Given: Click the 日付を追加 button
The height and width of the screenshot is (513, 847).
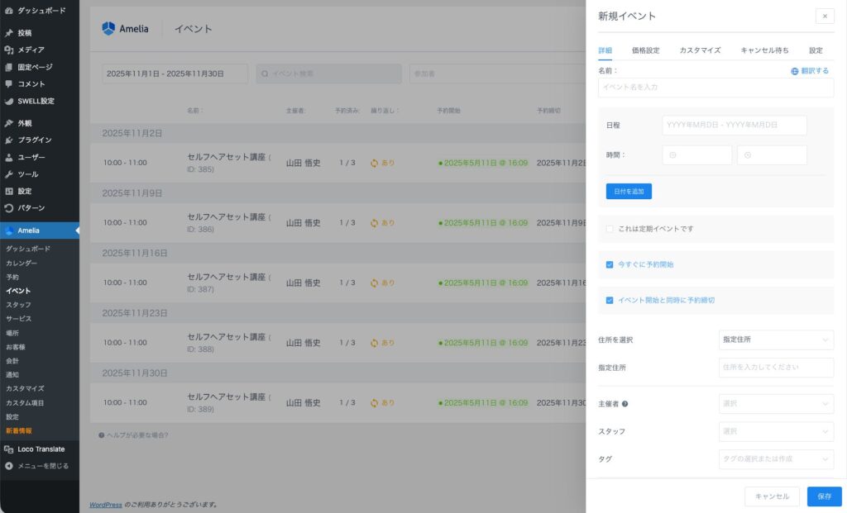Looking at the screenshot, I should (629, 192).
